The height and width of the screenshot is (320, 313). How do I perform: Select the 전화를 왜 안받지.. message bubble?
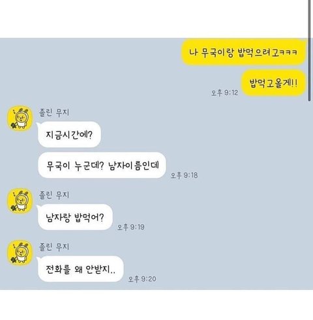(80, 269)
